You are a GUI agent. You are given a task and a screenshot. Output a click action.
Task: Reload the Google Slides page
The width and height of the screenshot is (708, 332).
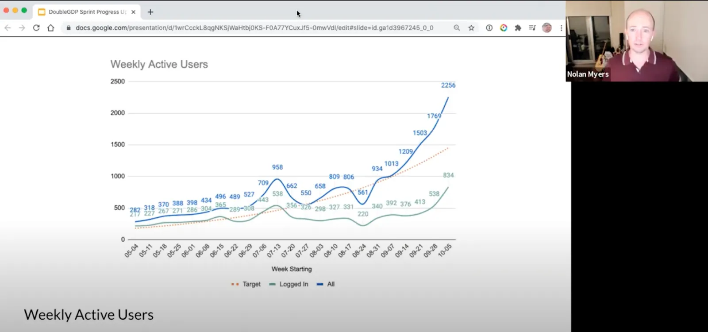coord(36,28)
